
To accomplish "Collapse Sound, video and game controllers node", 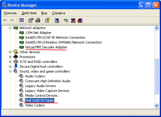I will pos(10,71).
